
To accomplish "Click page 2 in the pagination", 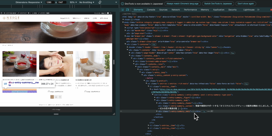I will tap(56, 97).
